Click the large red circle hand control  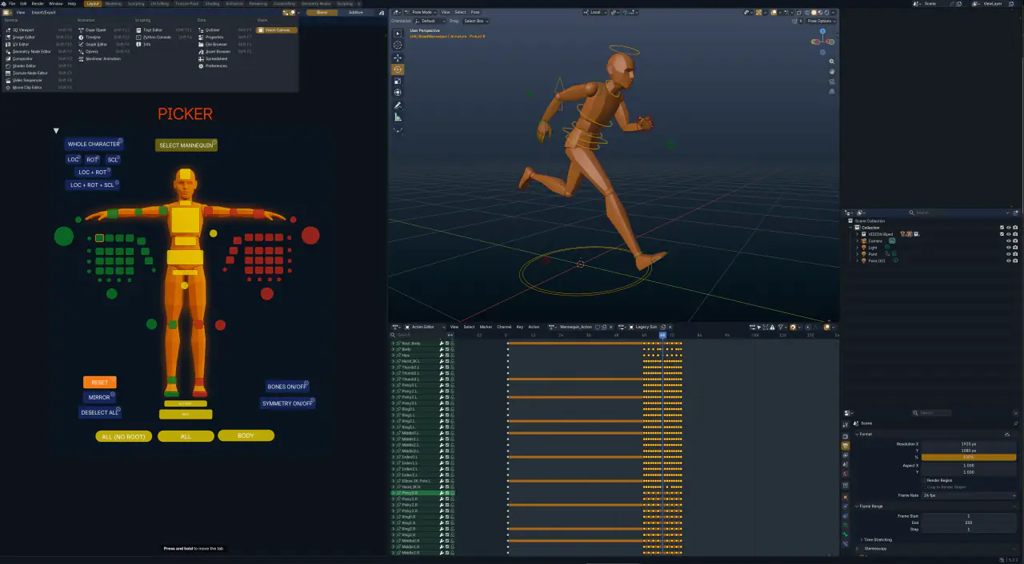point(310,235)
